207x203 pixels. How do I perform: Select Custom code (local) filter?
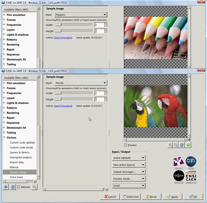click(x=21, y=148)
